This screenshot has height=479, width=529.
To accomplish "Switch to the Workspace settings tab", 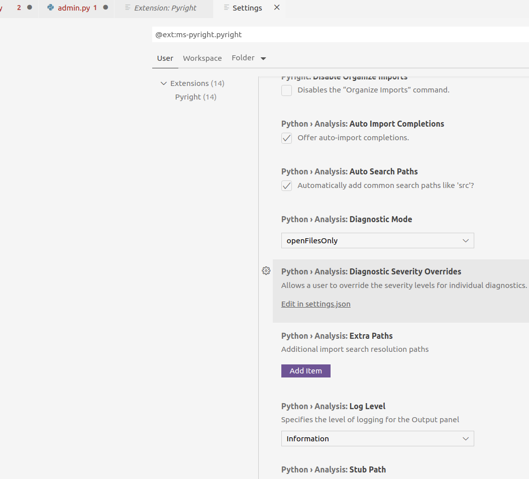I will tap(202, 58).
